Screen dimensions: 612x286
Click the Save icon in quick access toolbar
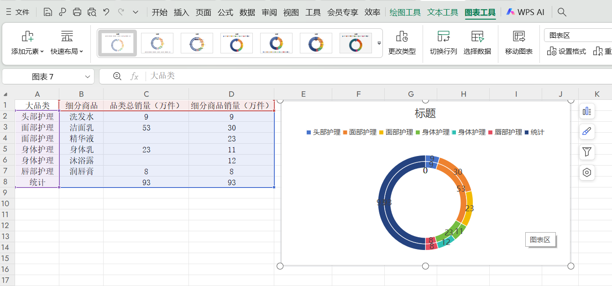tap(47, 11)
